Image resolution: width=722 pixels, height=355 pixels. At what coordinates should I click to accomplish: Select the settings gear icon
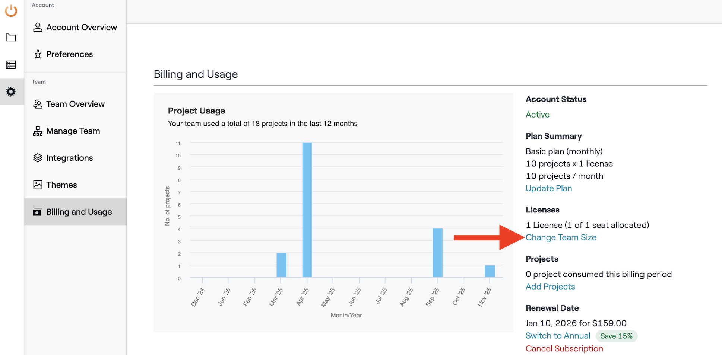[11, 92]
